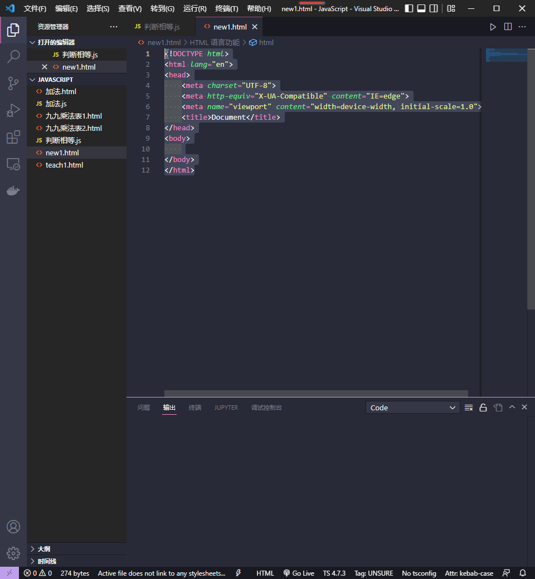Click the lightning bolt status icon
This screenshot has height=579, width=535.
[239, 573]
